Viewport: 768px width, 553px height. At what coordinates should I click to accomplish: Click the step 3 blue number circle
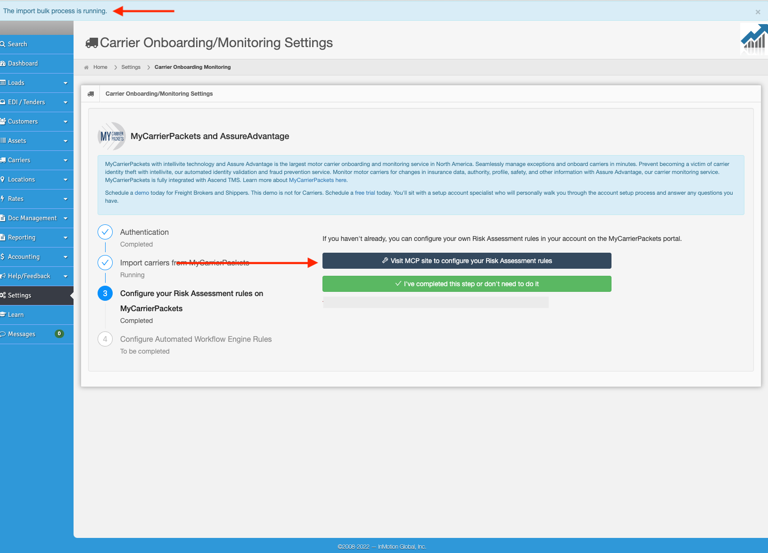(x=105, y=293)
